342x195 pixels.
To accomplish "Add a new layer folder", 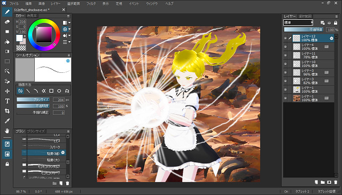I will (323, 182).
